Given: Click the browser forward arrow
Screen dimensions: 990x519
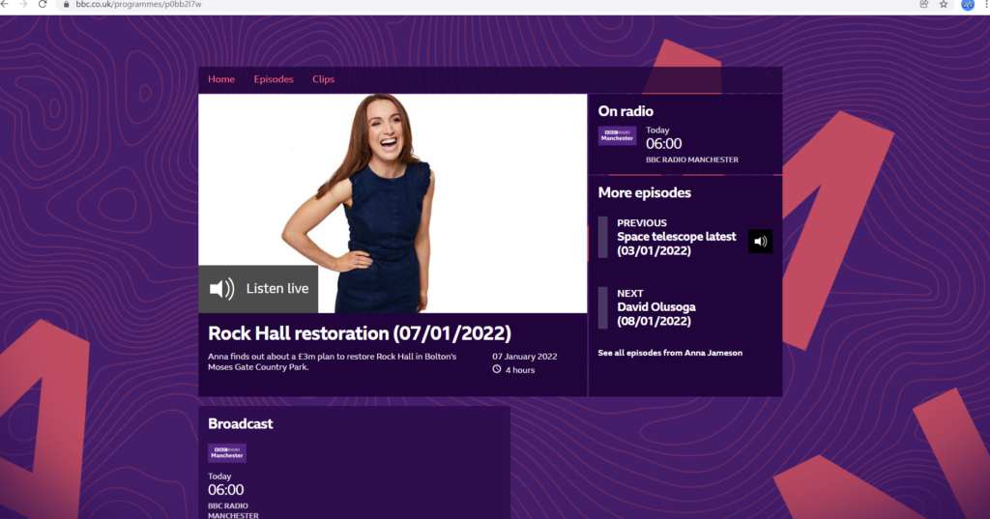Looking at the screenshot, I should click(23, 4).
